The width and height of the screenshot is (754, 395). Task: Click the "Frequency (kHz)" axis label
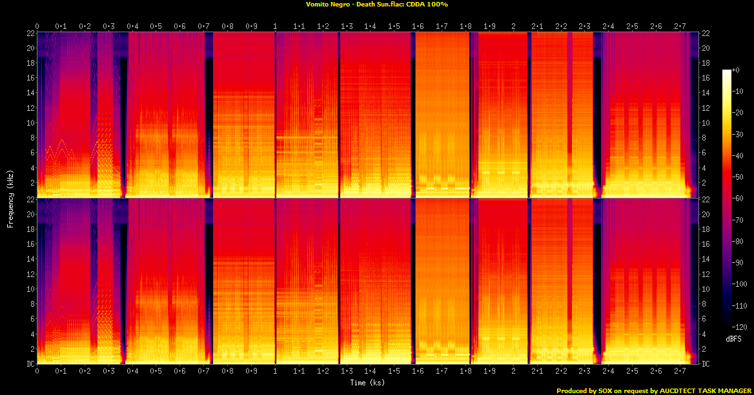(x=10, y=198)
